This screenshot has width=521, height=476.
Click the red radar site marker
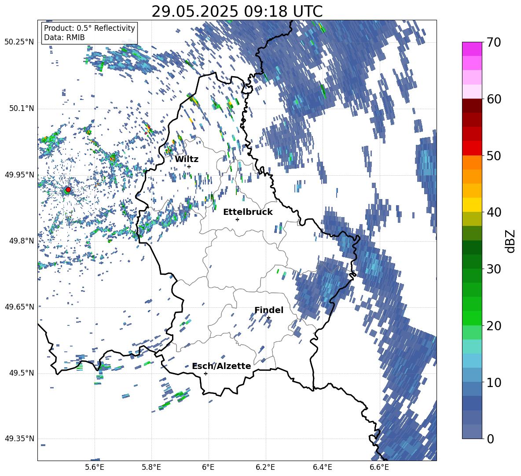(68, 190)
